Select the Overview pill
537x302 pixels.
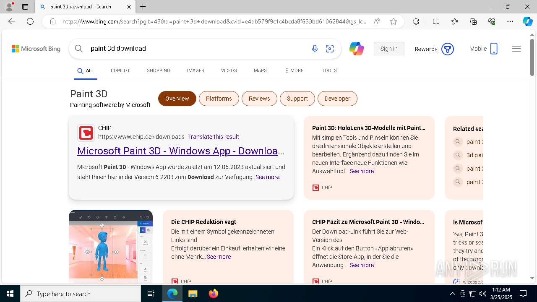coord(177,99)
